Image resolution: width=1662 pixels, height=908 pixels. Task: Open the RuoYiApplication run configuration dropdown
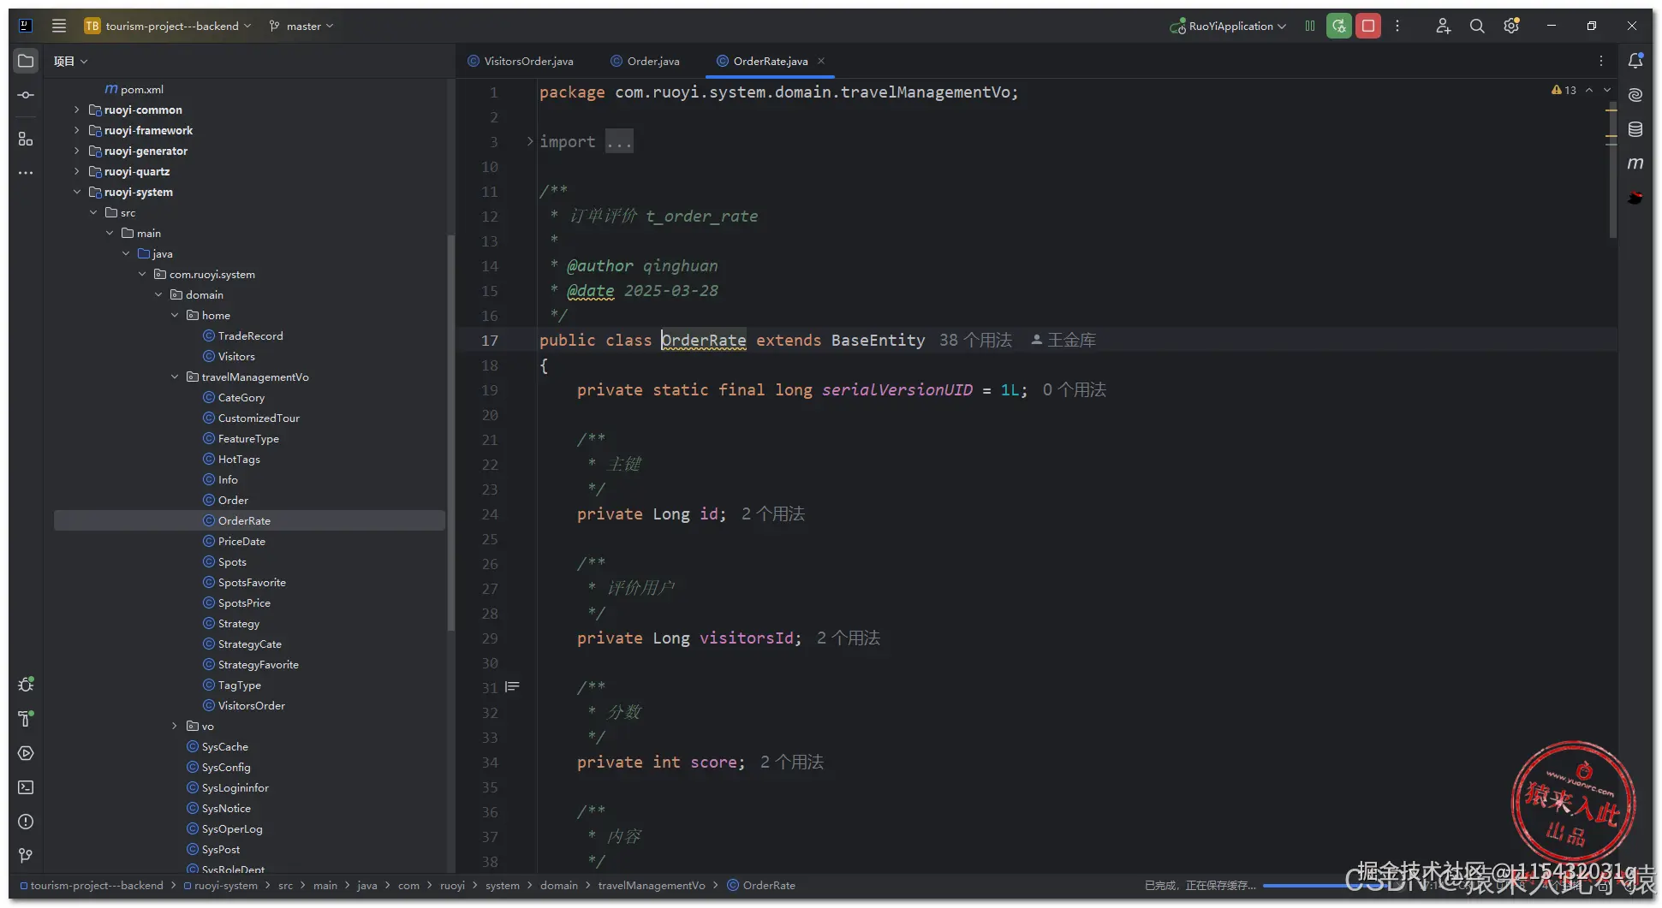click(x=1228, y=26)
